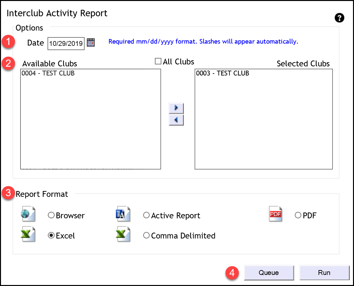
Task: Click the Browser format globe icon
Action: pos(28,214)
